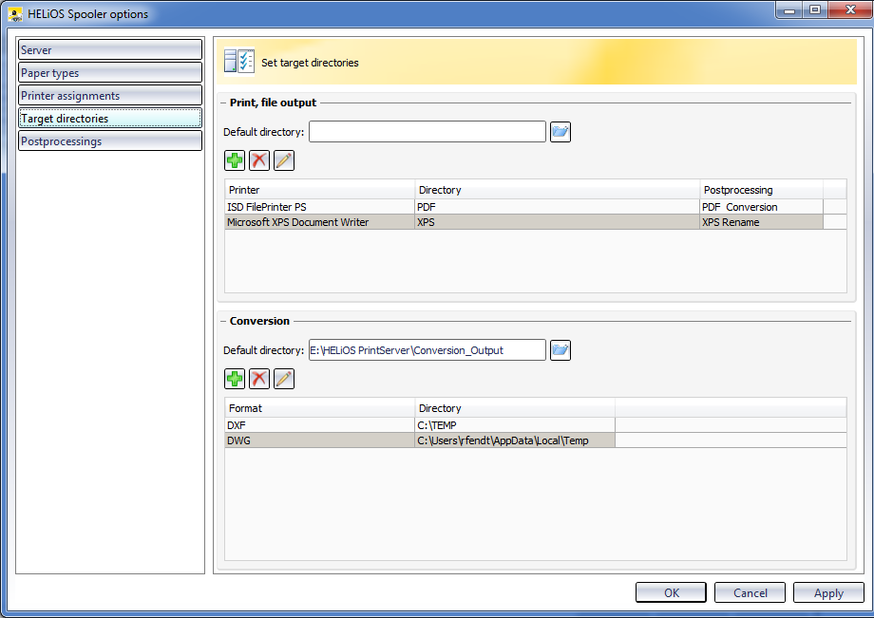Open the Postprocessings section

(x=110, y=140)
